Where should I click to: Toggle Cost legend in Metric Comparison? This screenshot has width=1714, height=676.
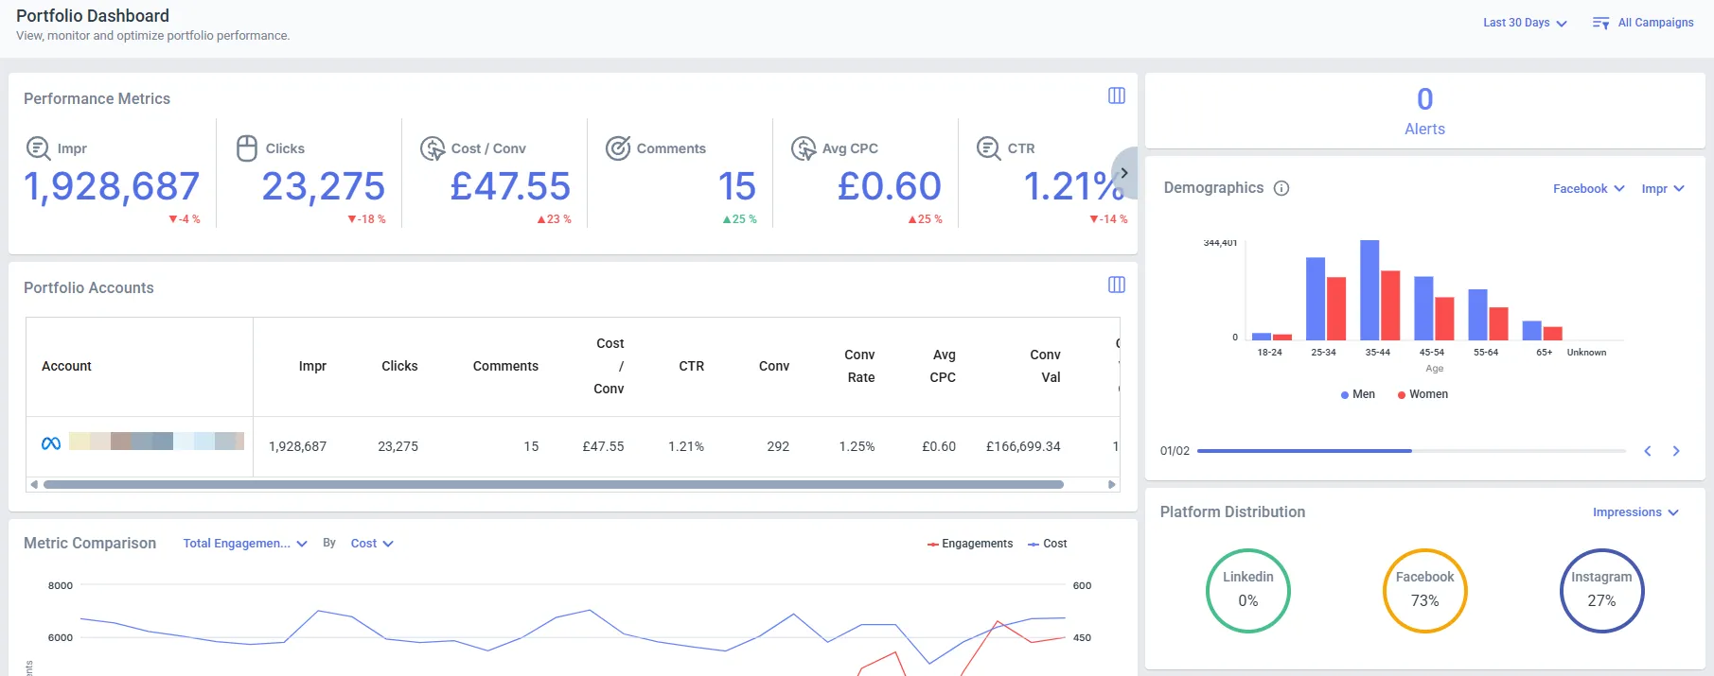pyautogui.click(x=1048, y=544)
